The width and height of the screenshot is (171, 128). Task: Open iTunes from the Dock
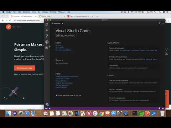coord(95,113)
